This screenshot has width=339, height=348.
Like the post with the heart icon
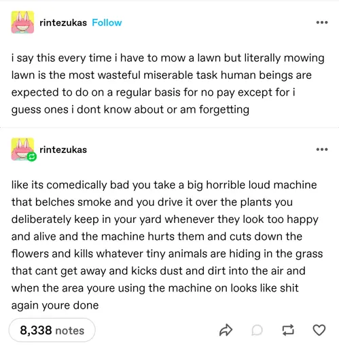click(x=319, y=330)
